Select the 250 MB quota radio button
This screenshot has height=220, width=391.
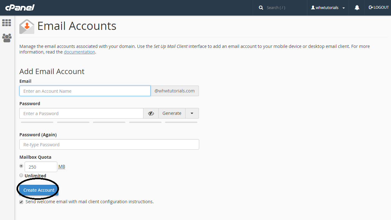pyautogui.click(x=21, y=166)
